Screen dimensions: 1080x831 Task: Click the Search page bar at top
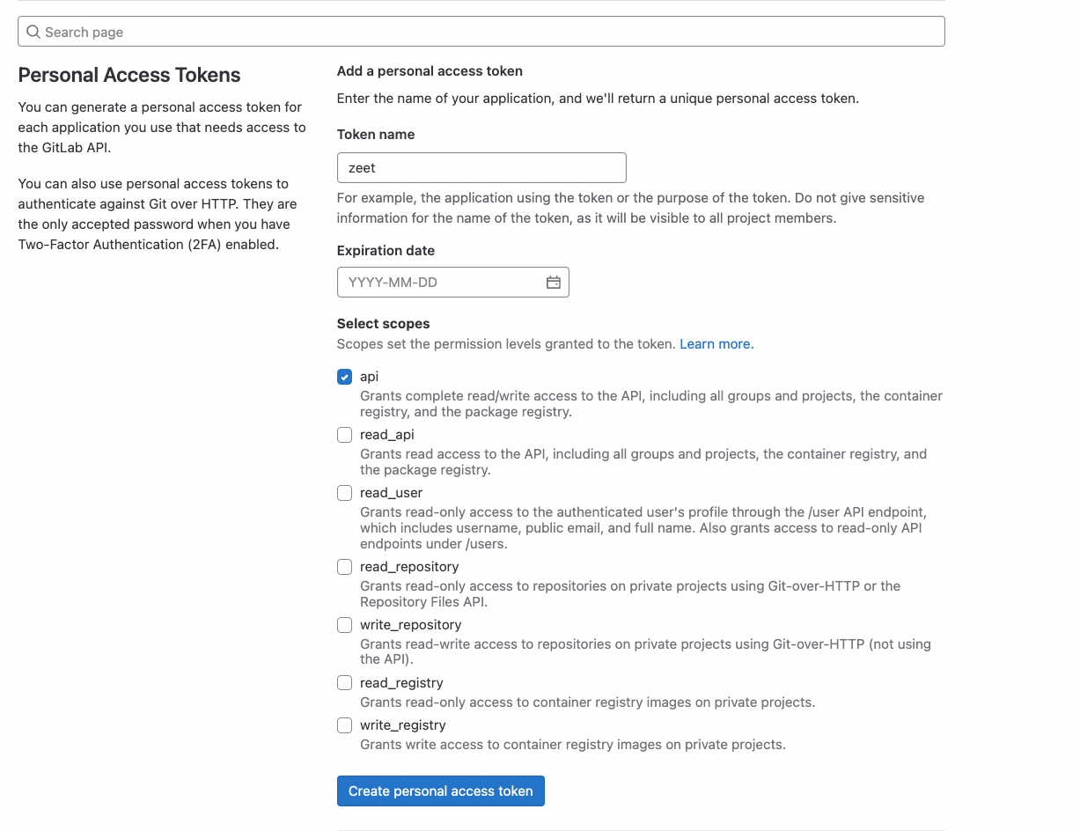click(481, 31)
